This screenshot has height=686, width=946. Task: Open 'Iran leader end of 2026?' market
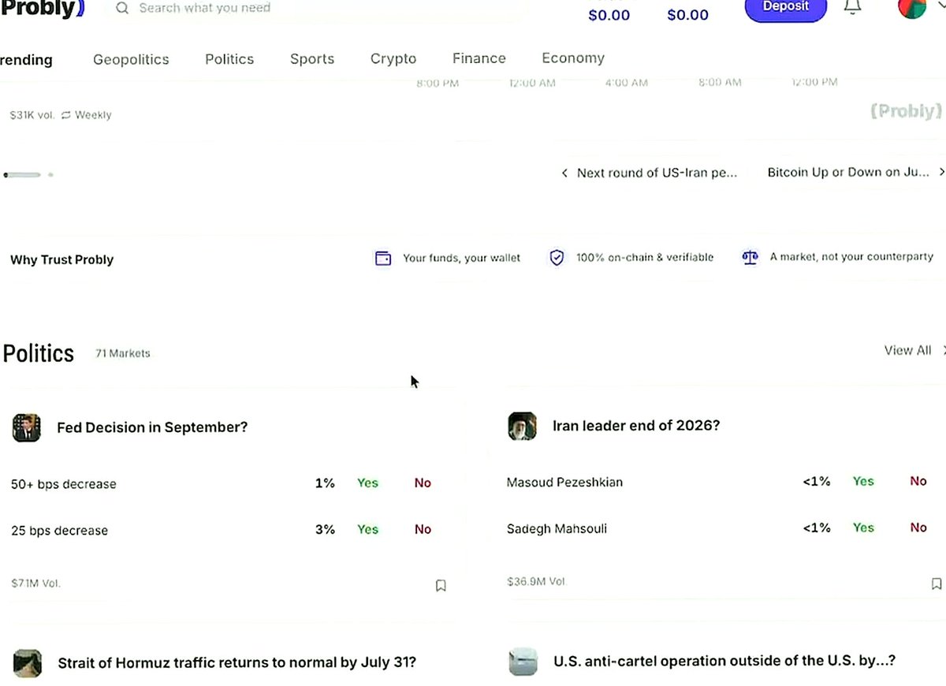[636, 426]
